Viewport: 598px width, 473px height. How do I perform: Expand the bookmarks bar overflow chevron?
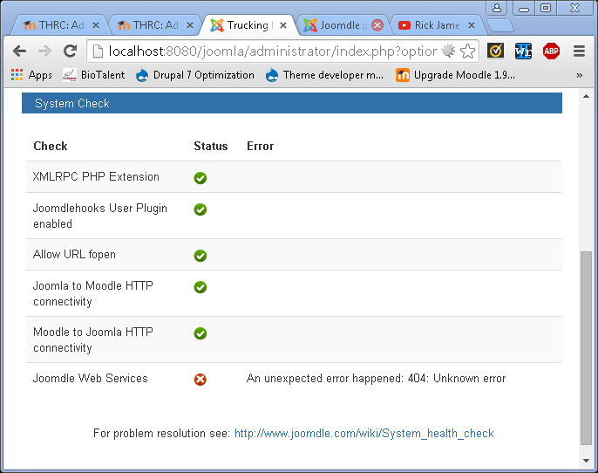point(579,75)
